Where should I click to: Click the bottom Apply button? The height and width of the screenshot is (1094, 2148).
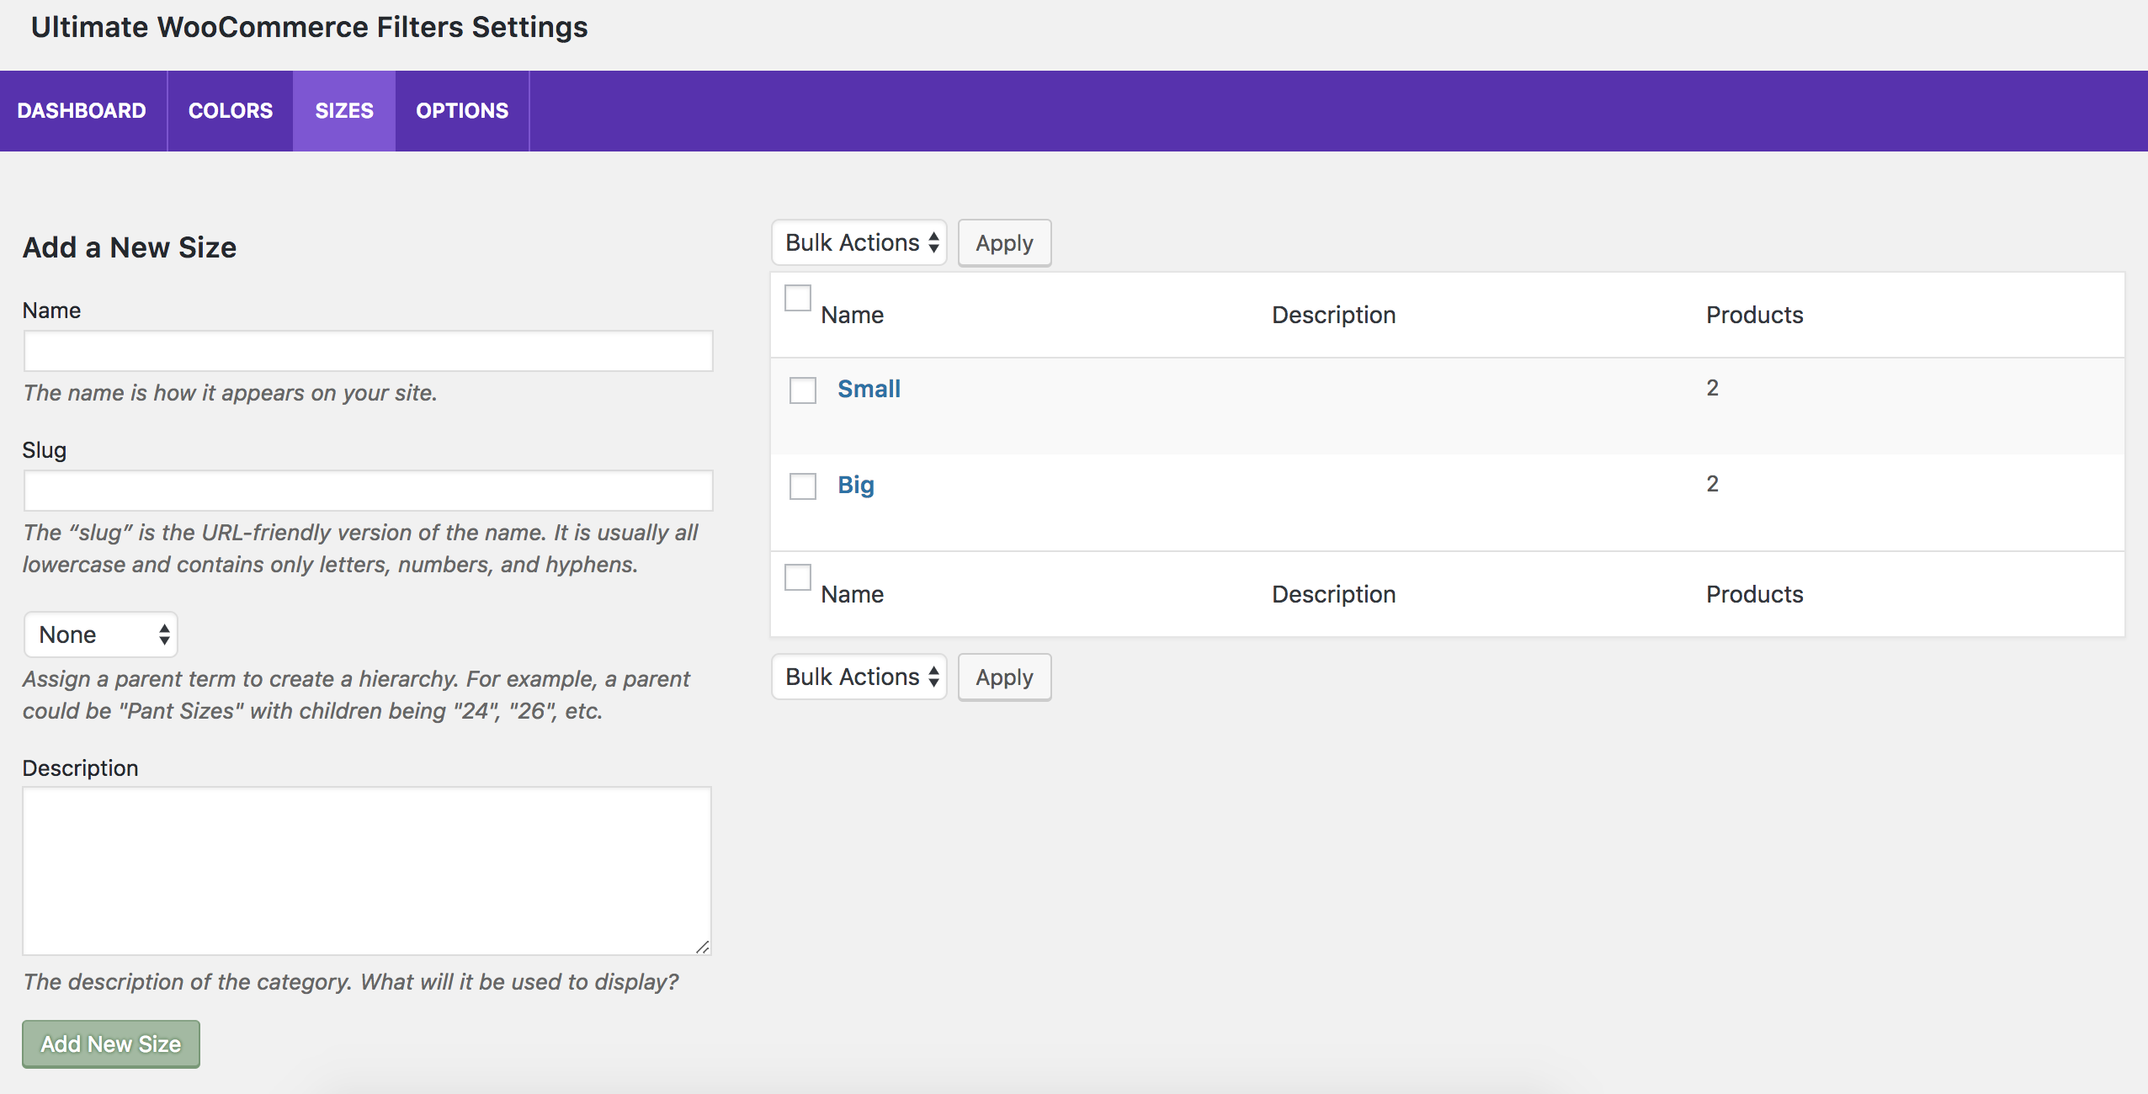point(1004,677)
